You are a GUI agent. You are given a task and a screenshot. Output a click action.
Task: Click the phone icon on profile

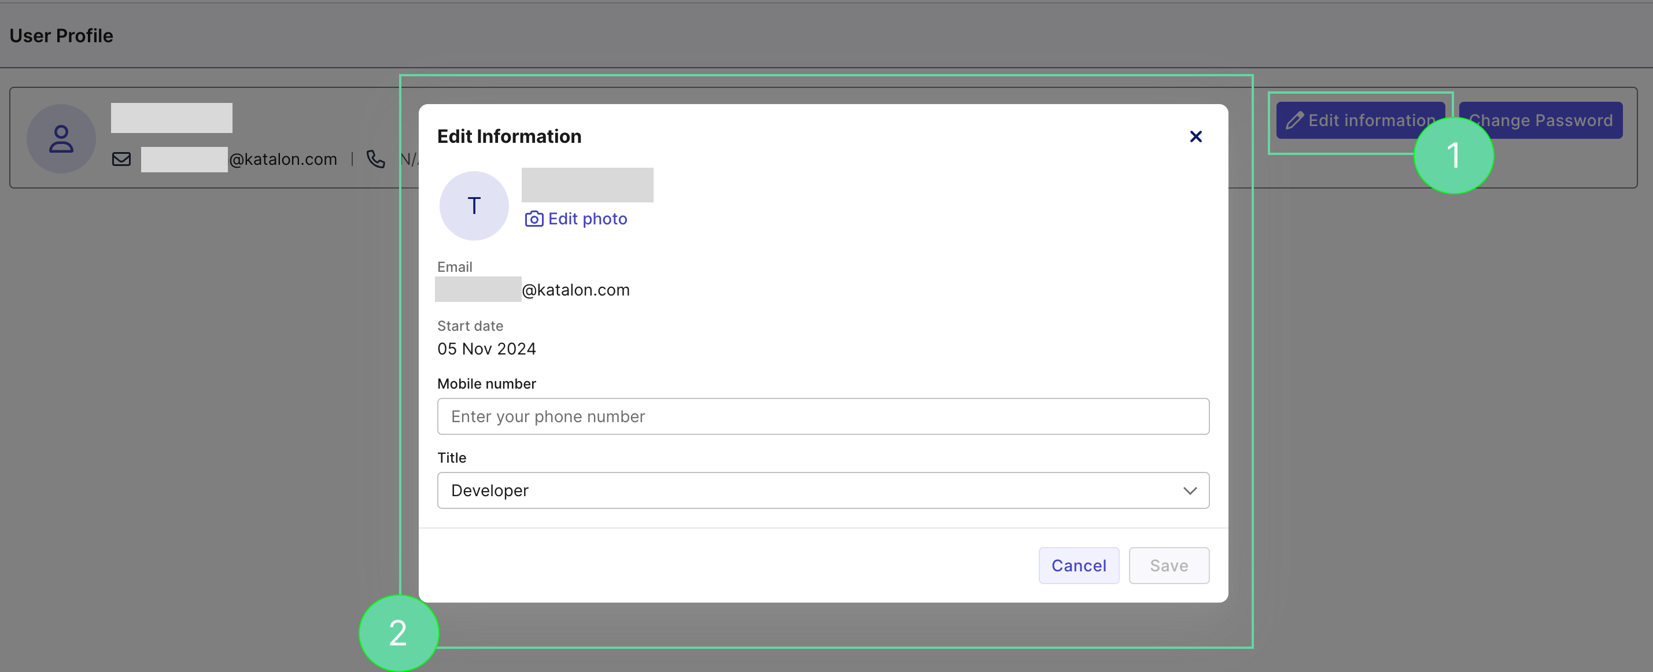click(377, 158)
